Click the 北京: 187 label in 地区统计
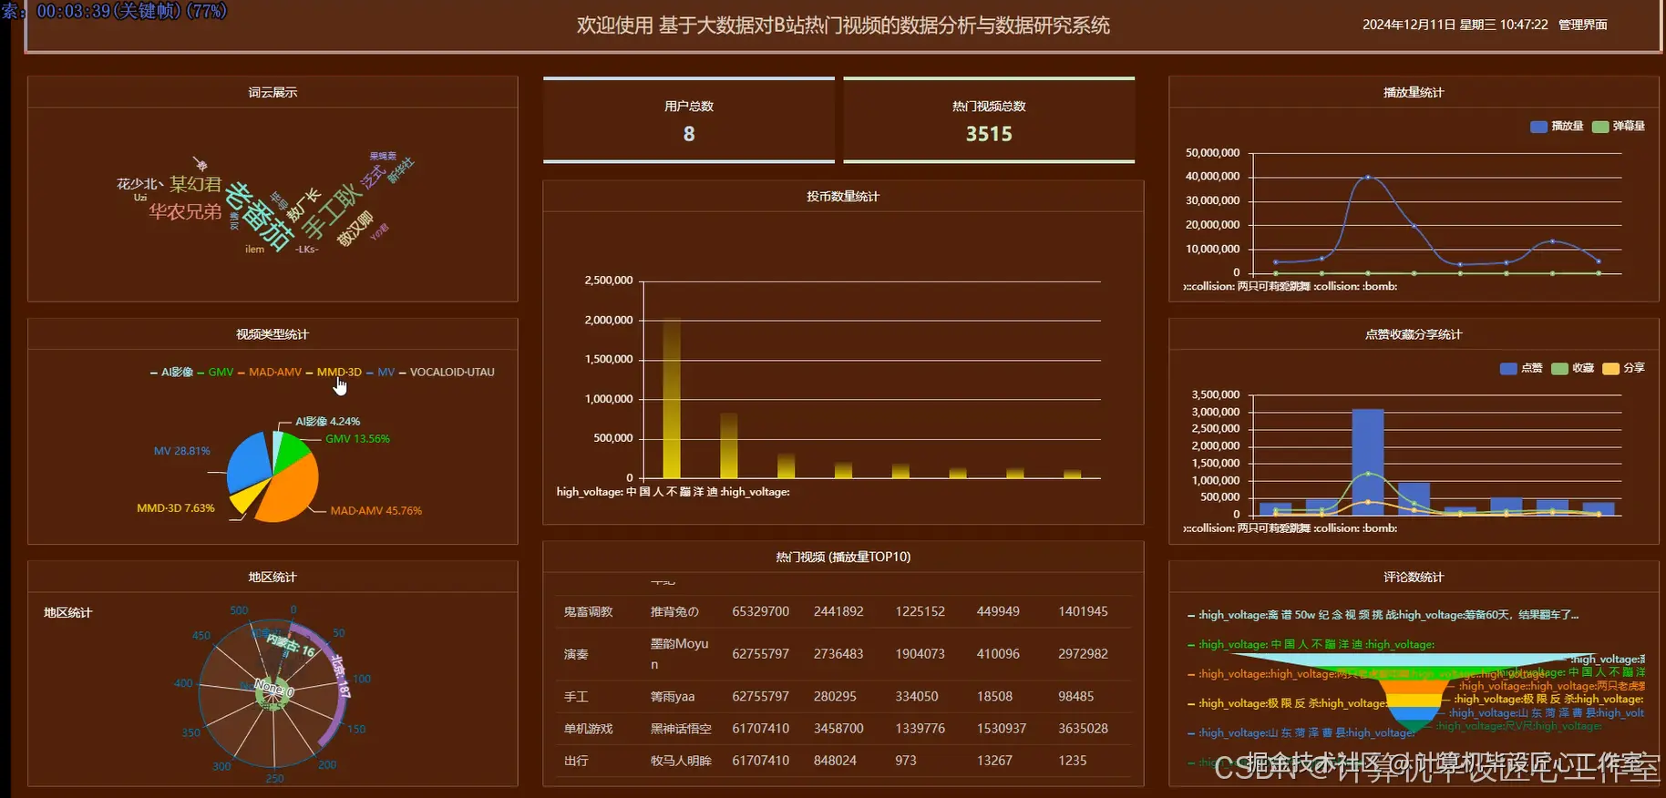This screenshot has width=1666, height=798. coord(339,677)
